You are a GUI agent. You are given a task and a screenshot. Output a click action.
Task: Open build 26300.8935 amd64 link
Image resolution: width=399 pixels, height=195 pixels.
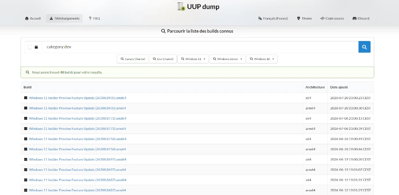[77, 98]
